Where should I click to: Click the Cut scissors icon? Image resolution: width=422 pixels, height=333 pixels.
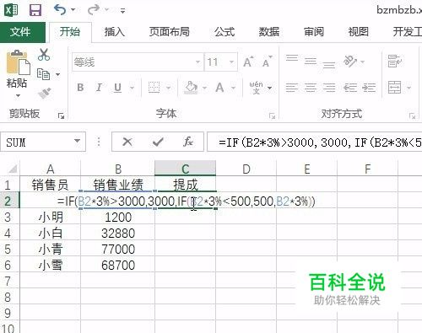pos(44,55)
